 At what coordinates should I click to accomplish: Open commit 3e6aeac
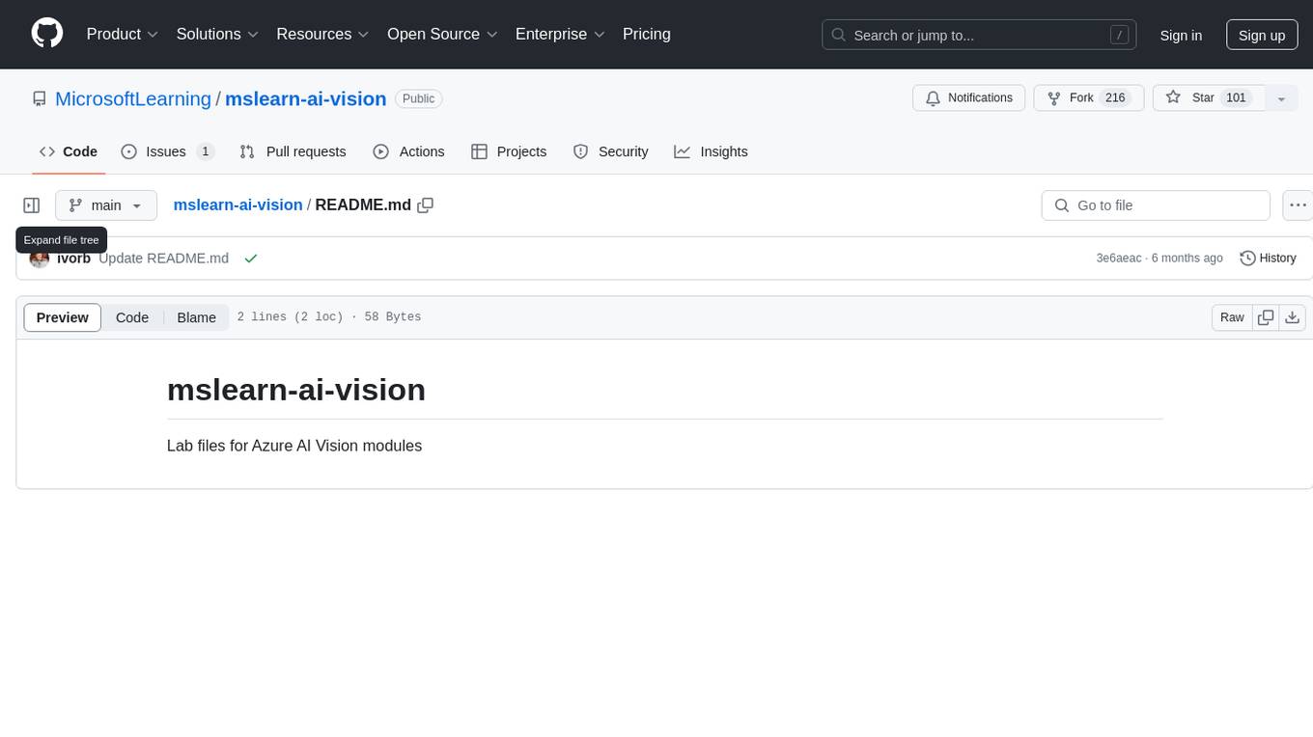pyautogui.click(x=1119, y=259)
